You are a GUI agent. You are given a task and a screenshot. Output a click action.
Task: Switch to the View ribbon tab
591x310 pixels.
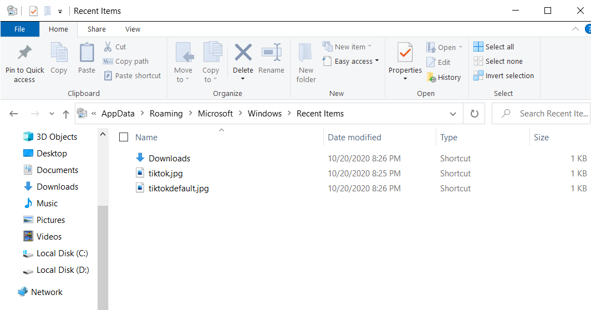click(x=133, y=29)
